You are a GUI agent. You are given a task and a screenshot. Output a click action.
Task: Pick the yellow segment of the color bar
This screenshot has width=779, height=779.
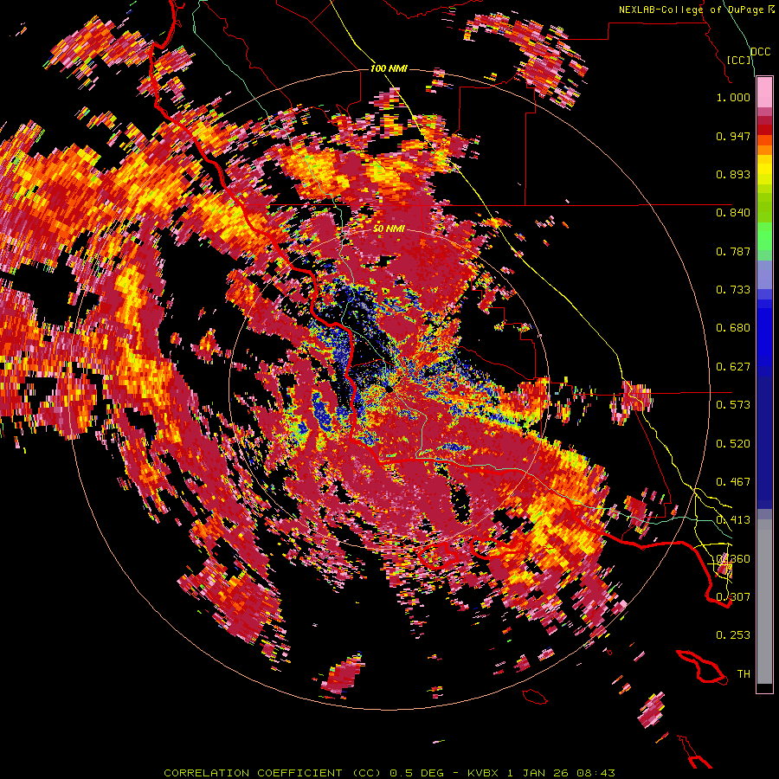(764, 171)
